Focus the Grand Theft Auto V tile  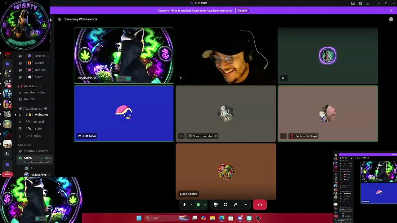pyautogui.click(x=226, y=114)
